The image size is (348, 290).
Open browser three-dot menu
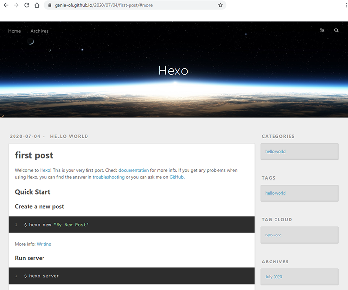point(346,5)
